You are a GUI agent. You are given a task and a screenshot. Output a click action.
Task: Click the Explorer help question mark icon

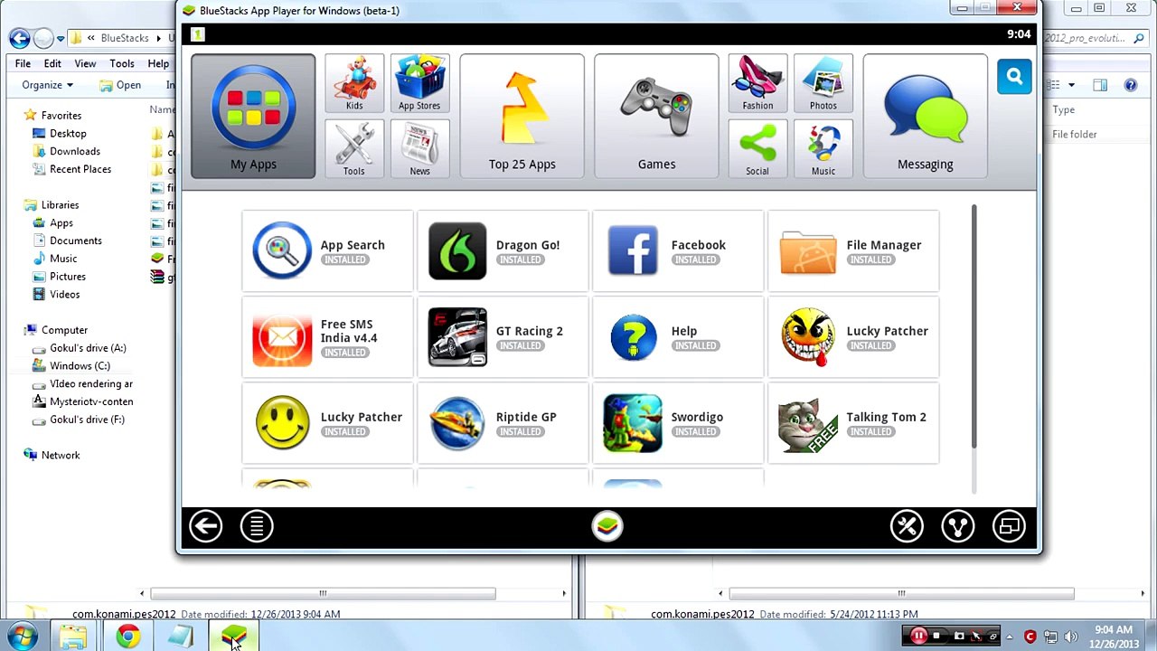pos(1131,85)
